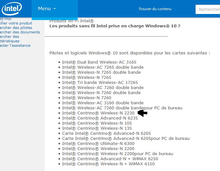Click the Menu chevron arrow
The height and width of the screenshot is (171, 220).
pos(55,9)
